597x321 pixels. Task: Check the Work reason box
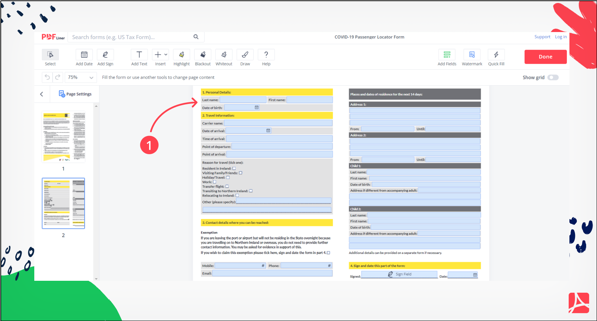tap(214, 182)
